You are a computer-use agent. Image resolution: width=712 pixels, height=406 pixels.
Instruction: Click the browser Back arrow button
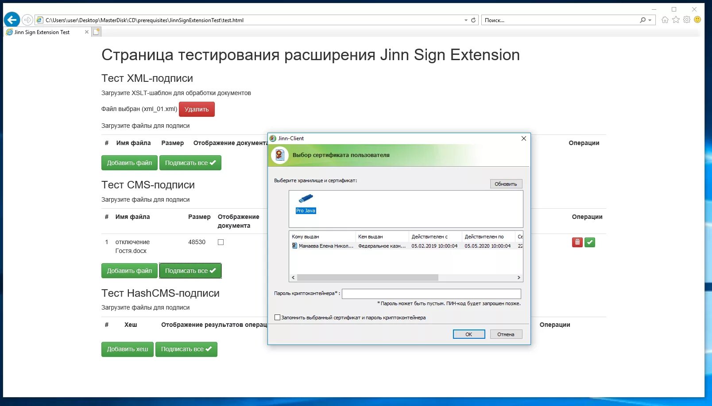pyautogui.click(x=12, y=20)
